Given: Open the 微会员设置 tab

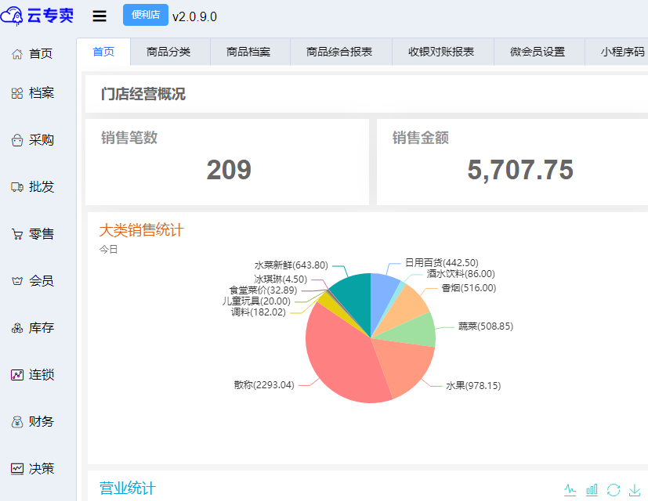Looking at the screenshot, I should 538,52.
